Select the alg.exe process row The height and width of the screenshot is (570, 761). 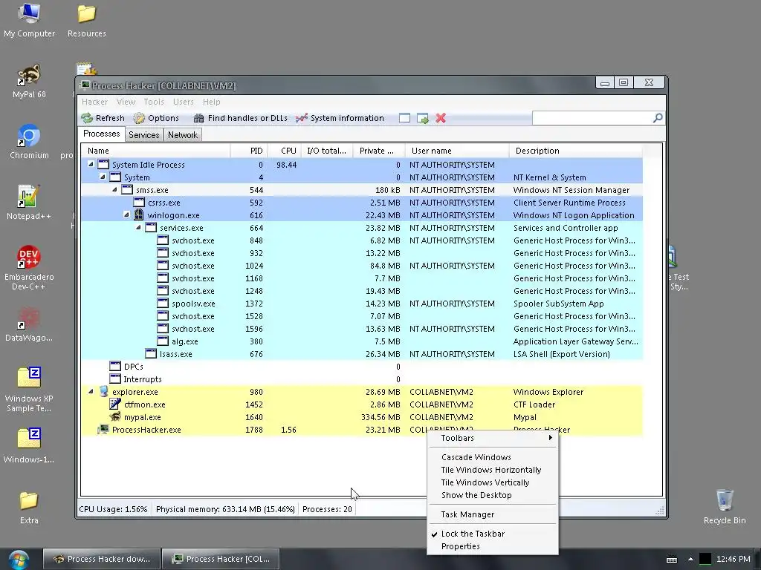[362, 341]
